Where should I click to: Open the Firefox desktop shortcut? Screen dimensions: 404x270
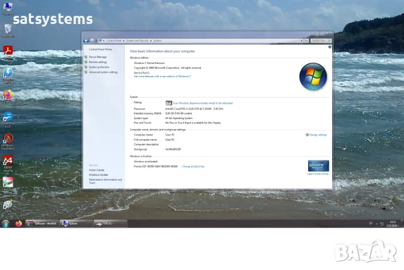click(8, 96)
